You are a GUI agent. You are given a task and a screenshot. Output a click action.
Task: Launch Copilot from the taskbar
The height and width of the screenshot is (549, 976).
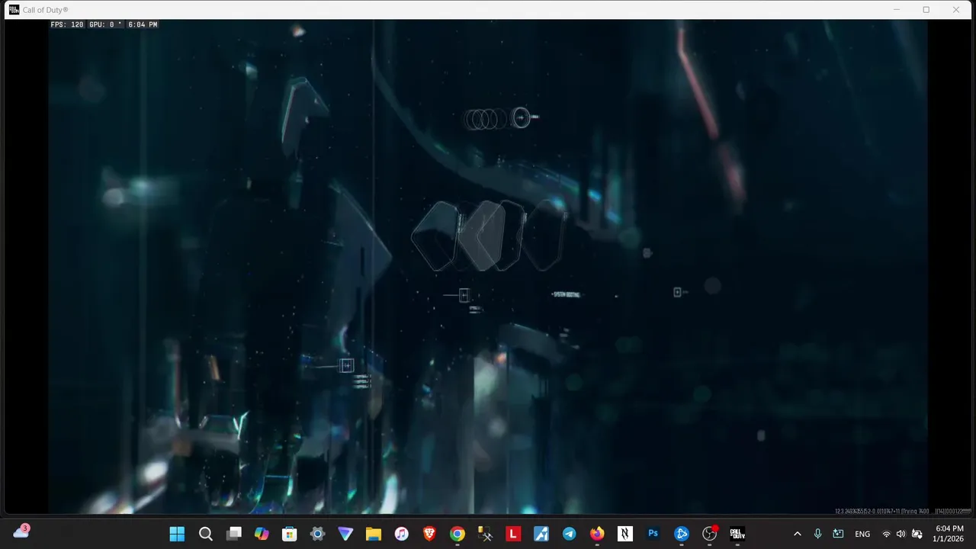[262, 534]
